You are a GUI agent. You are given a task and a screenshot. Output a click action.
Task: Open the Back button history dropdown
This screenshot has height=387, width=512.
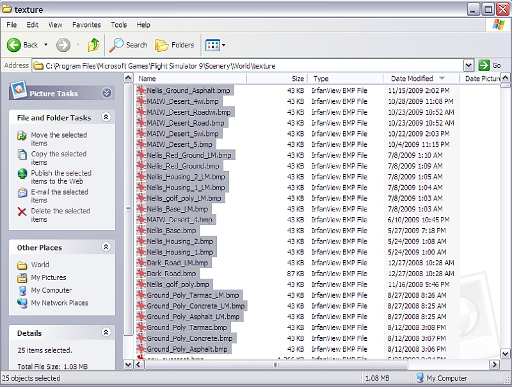pyautogui.click(x=45, y=45)
